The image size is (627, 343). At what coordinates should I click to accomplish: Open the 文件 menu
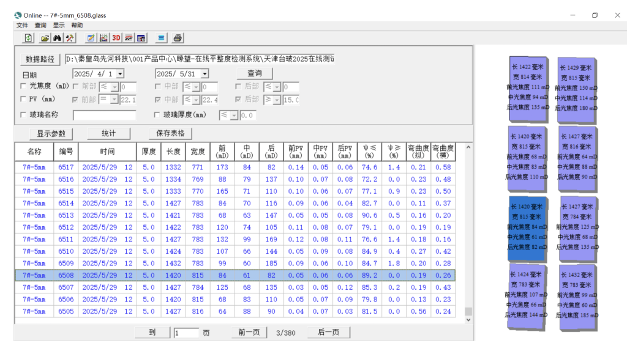coord(22,25)
